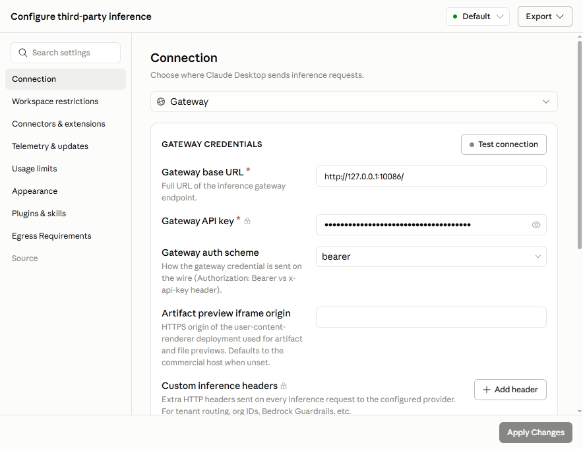Click the Connection page heading
This screenshot has height=449, width=583.
(x=184, y=58)
